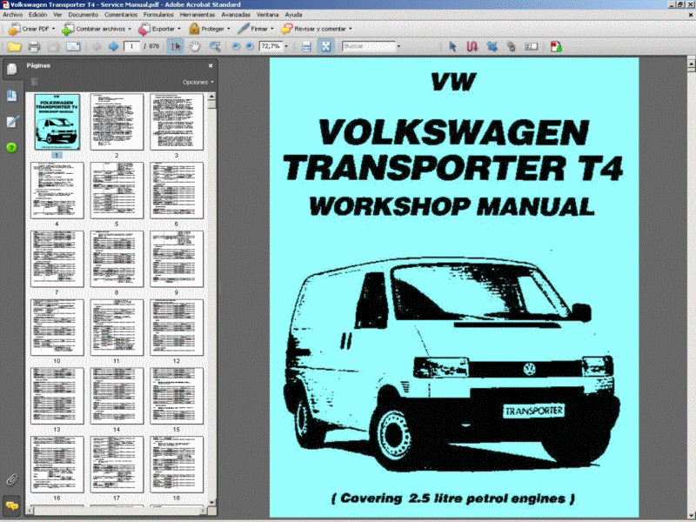This screenshot has height=522, width=696.
Task: Select the marquee zoom tool
Action: [x=215, y=47]
